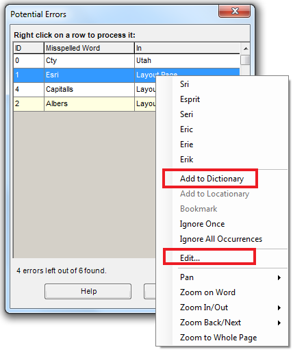This screenshot has height=352, width=293.
Task: Expand the Zoom In/Out submenu
Action: pyautogui.click(x=279, y=307)
